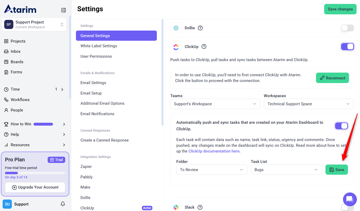Expand the Task List dropdown

286,170
